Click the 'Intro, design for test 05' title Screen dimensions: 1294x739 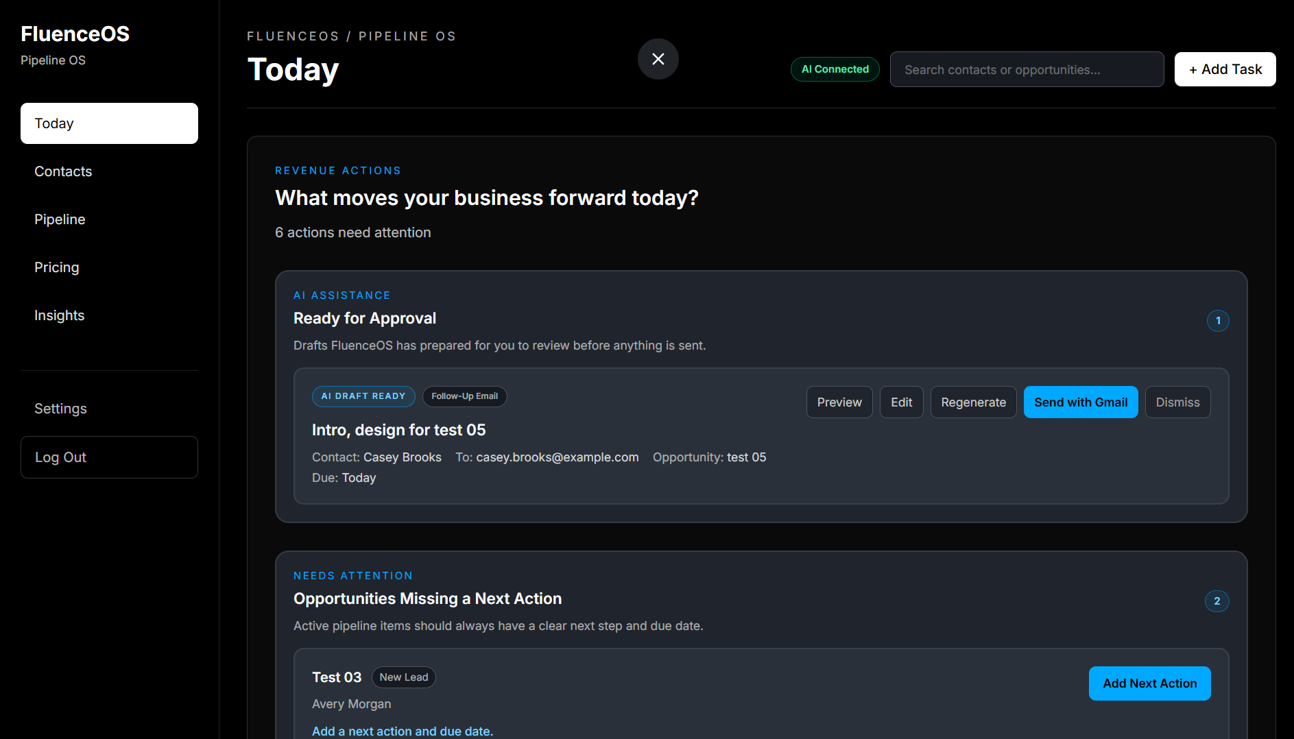(x=398, y=430)
